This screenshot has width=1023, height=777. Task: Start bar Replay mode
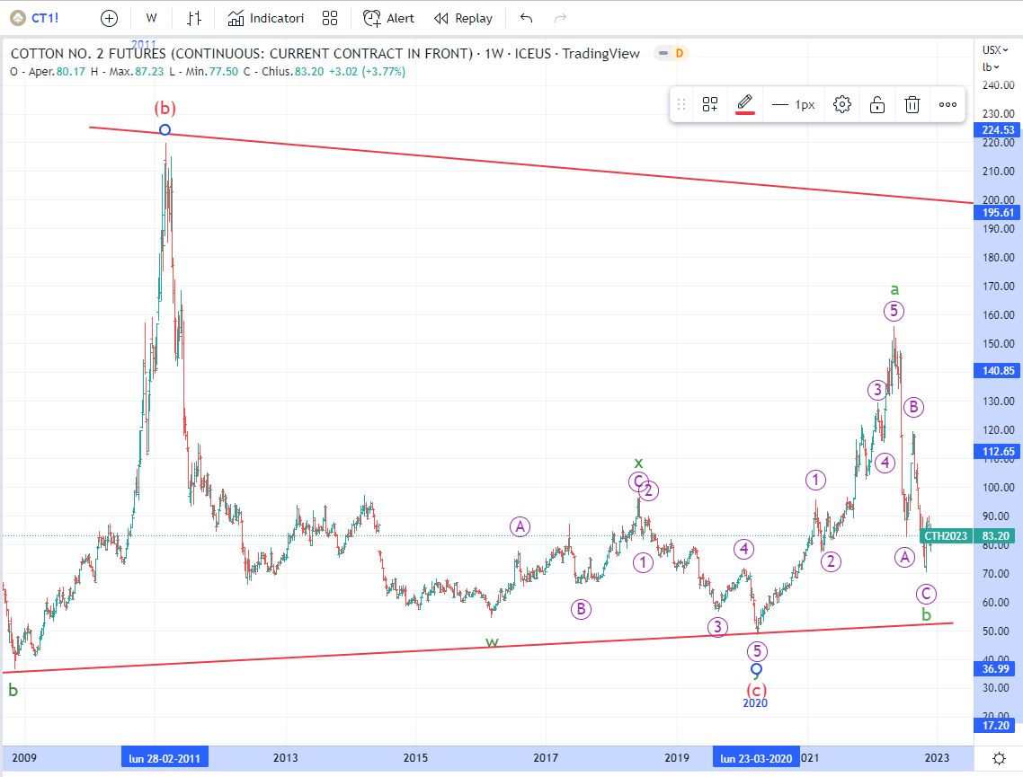[463, 18]
